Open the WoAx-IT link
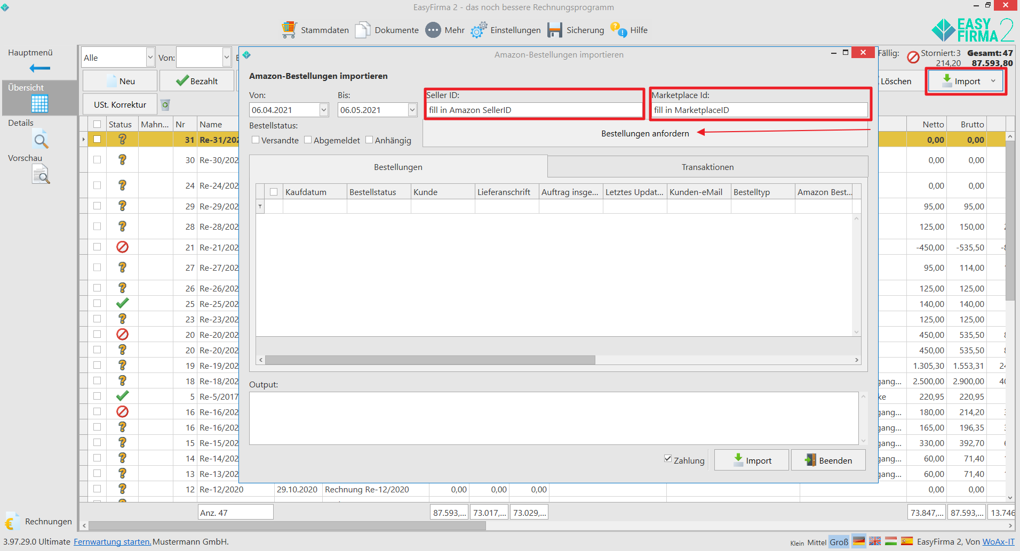Viewport: 1020px width, 551px height. [x=998, y=541]
